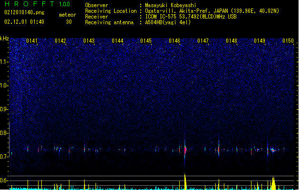Click the date stamp 02.12.01 01:40

pos(24,22)
